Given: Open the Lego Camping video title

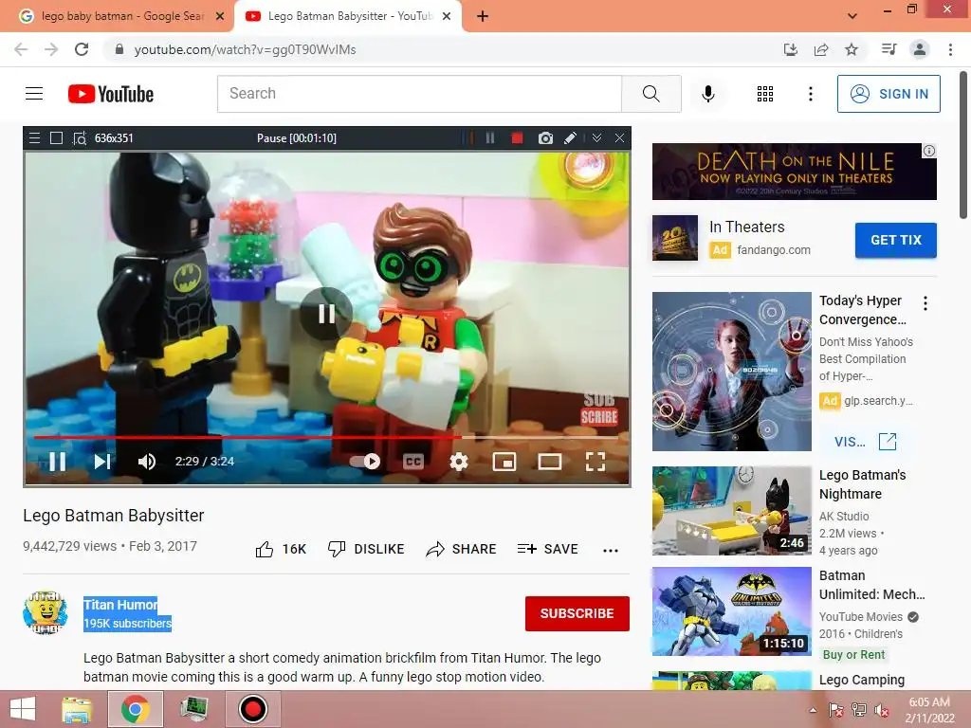Looking at the screenshot, I should [861, 680].
